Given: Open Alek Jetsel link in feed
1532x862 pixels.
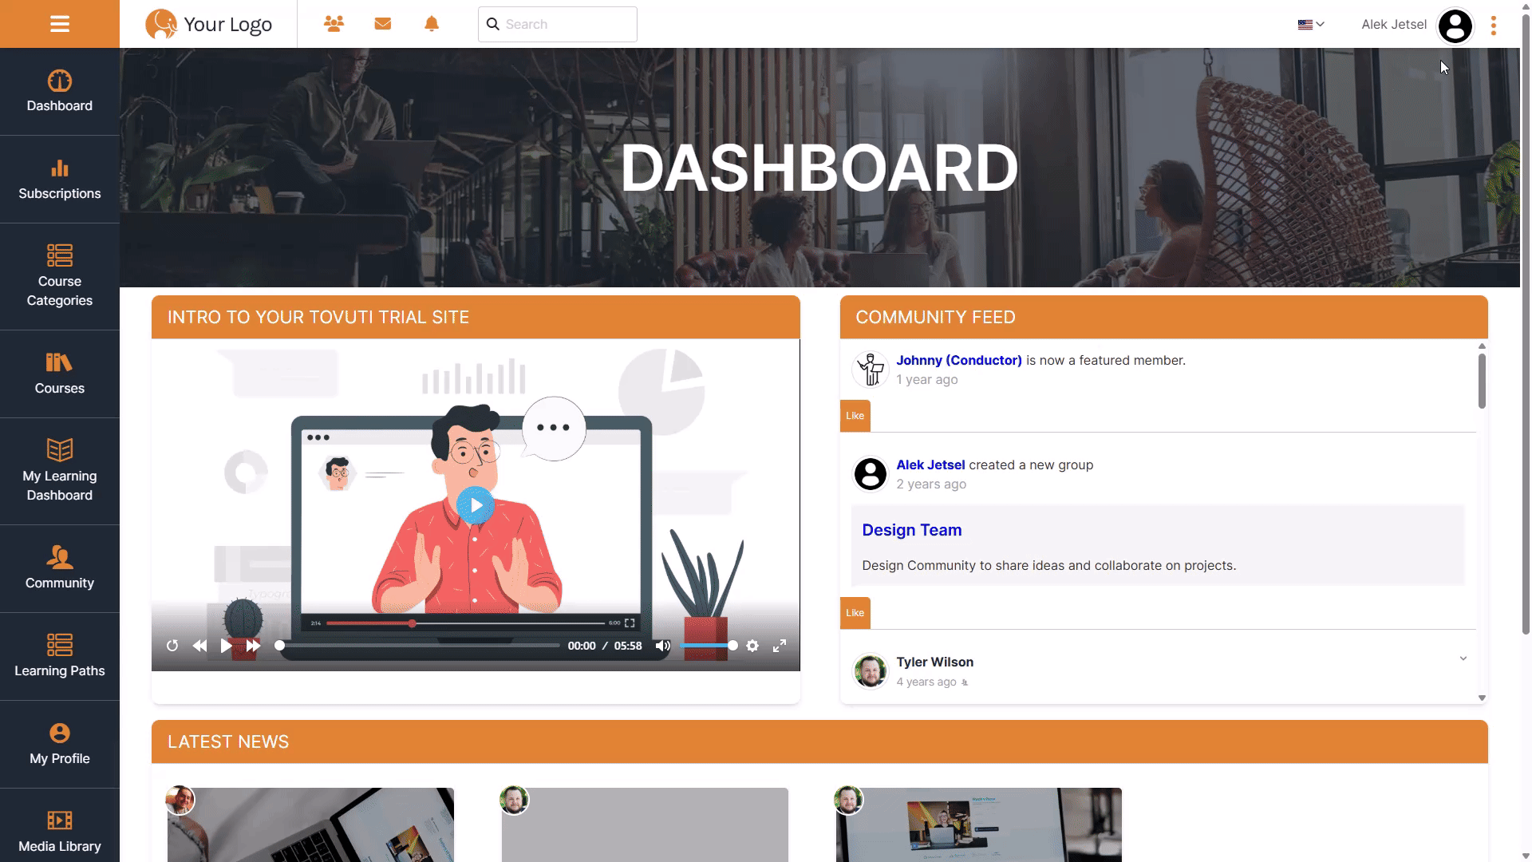Looking at the screenshot, I should click(930, 465).
